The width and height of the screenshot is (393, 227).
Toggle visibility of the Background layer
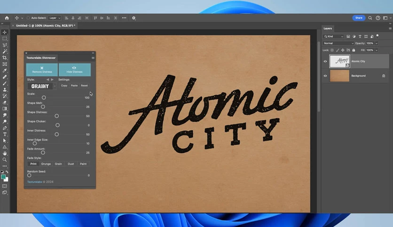click(325, 76)
